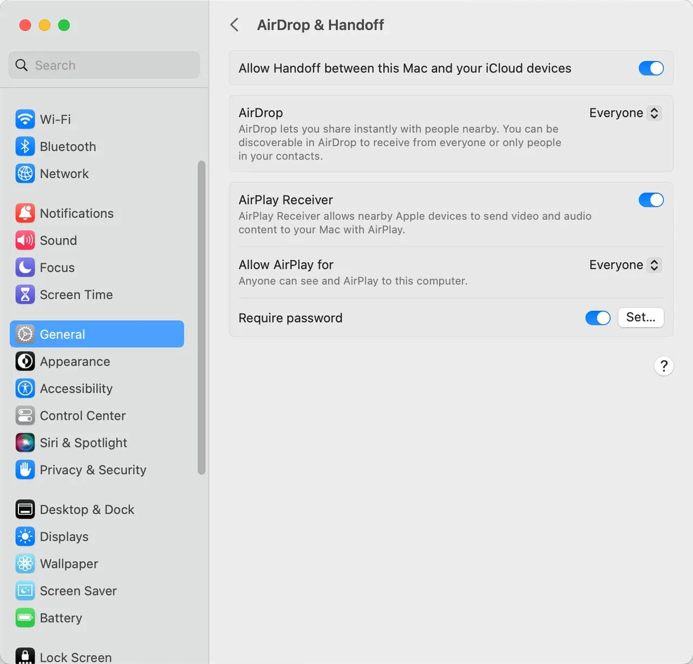Open Notifications bell icon
Screen dimensions: 693x664
pyautogui.click(x=25, y=213)
